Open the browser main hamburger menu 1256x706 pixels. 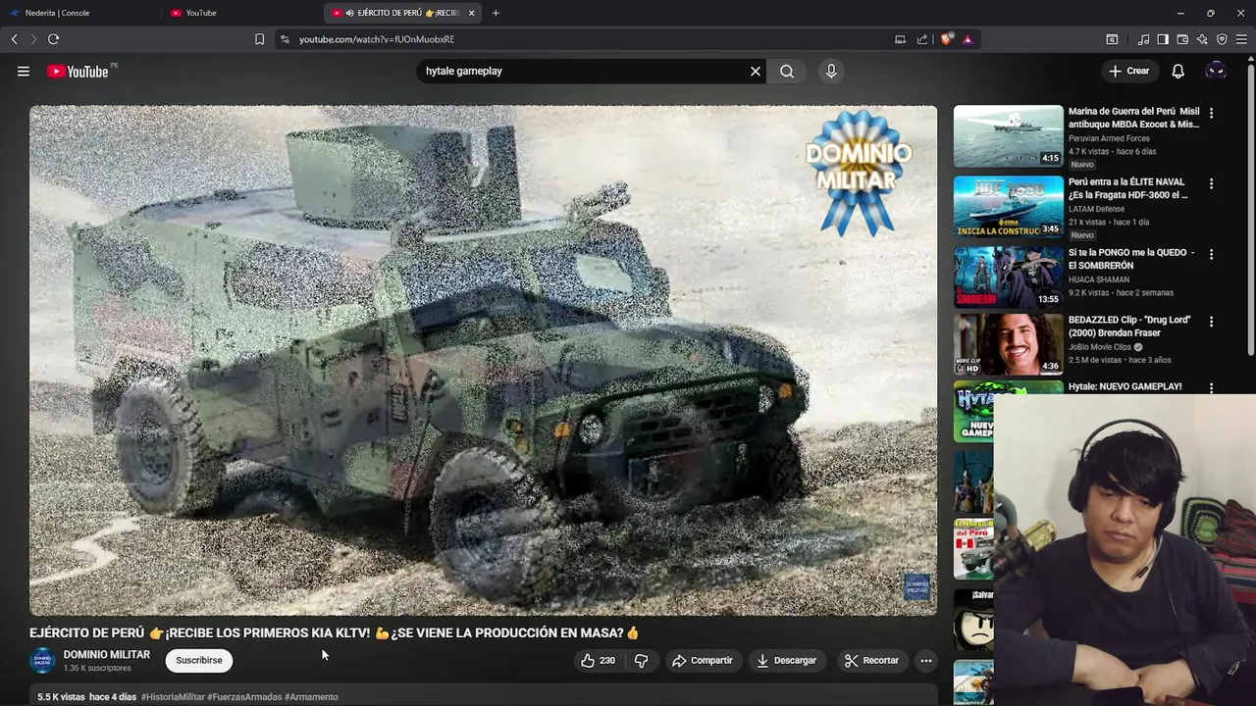1242,39
